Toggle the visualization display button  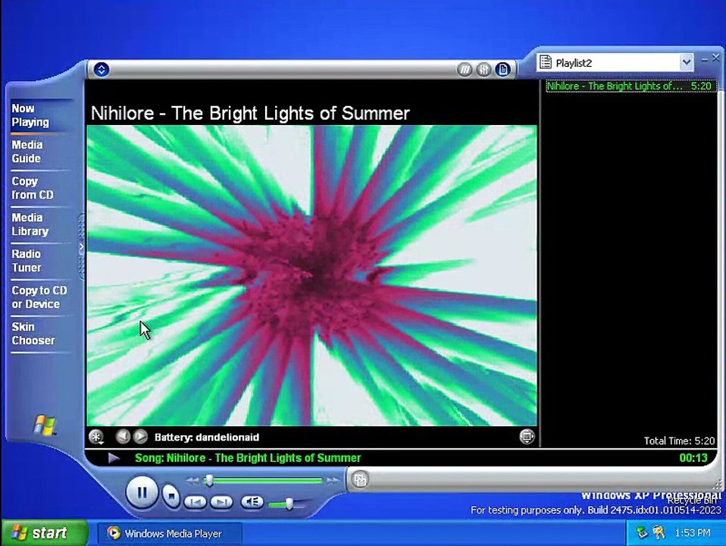(x=465, y=70)
